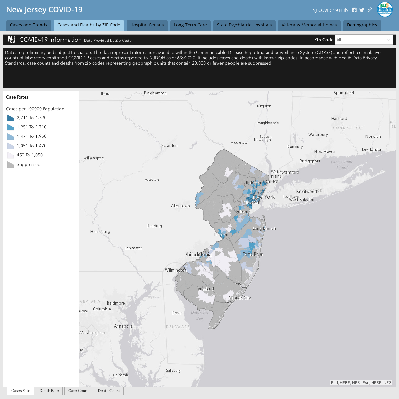The width and height of the screenshot is (399, 399).
Task: Open the Zip Code All combo box
Action: point(364,40)
